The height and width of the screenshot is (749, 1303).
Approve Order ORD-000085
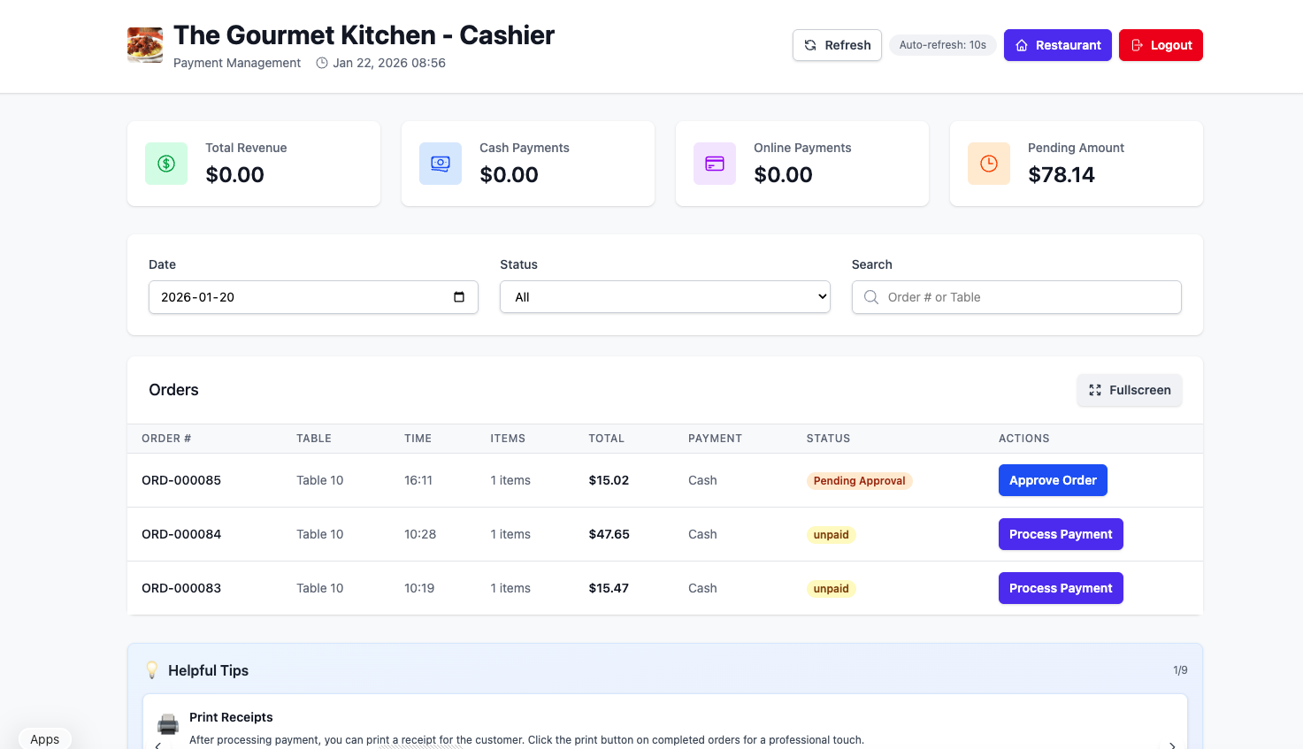[1053, 479]
